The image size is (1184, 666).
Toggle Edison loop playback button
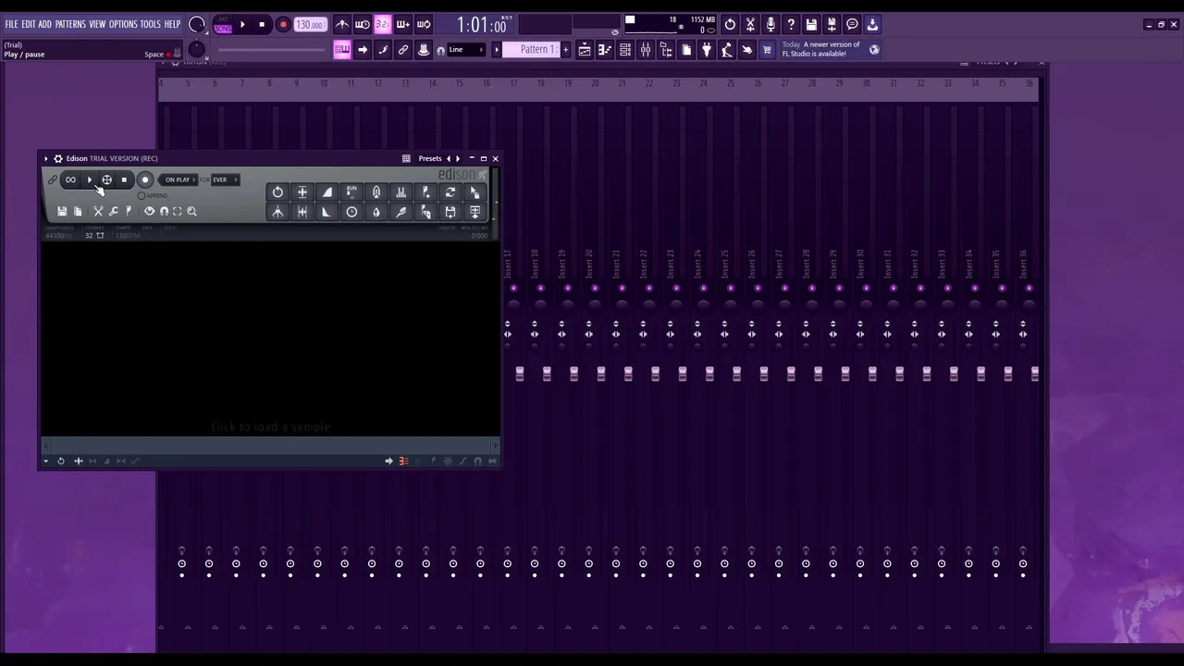[70, 180]
